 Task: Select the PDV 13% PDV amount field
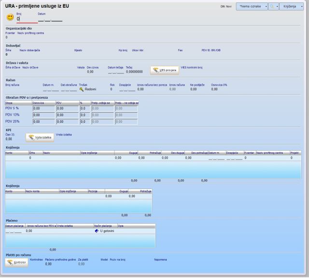(67, 115)
